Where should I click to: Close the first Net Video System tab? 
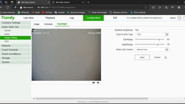(48, 2)
